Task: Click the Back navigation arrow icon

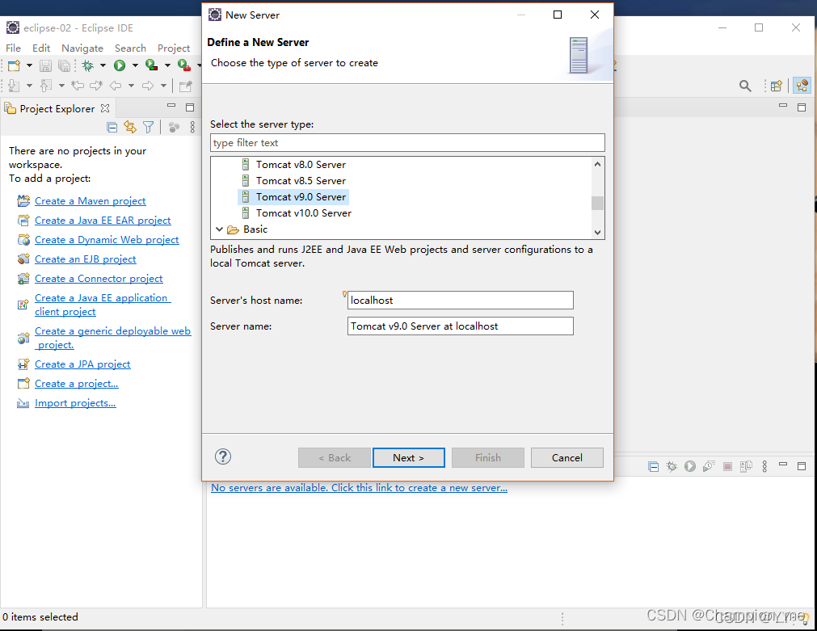Action: [x=116, y=86]
